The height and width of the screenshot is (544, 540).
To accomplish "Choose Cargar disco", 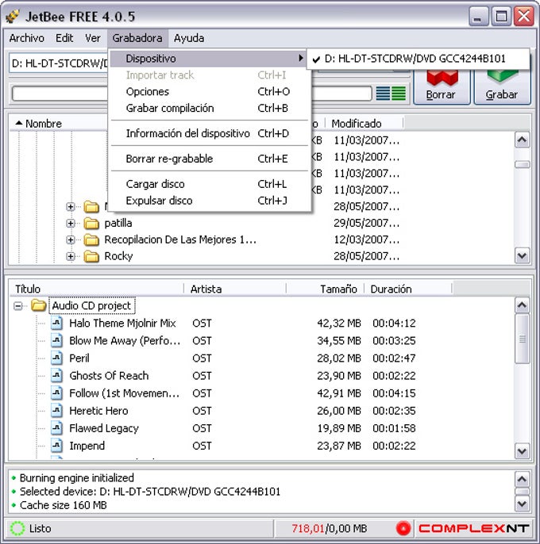I will (209, 184).
